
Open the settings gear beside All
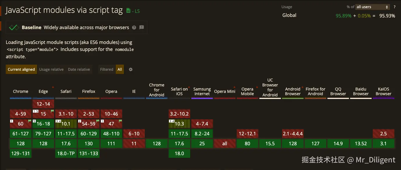coord(131,69)
